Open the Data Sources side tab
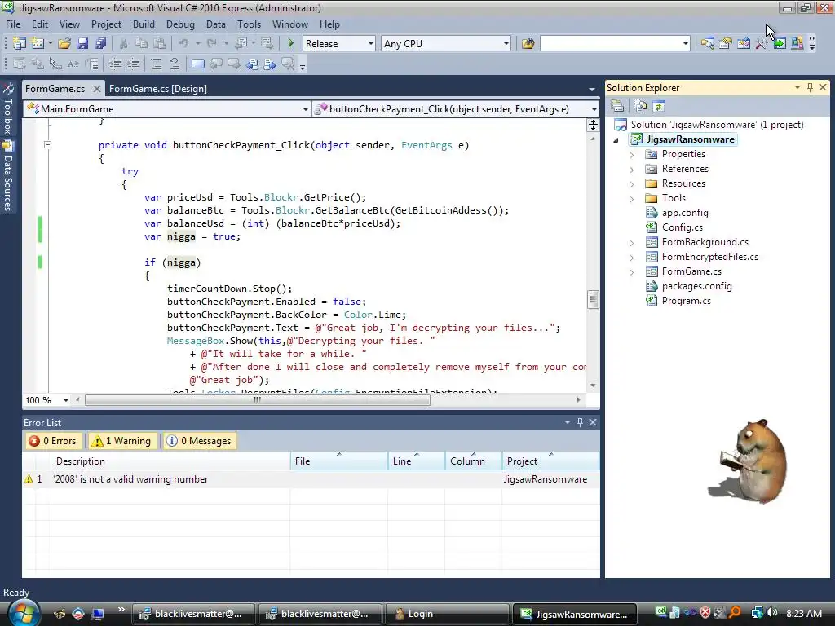The height and width of the screenshot is (626, 835). (x=7, y=176)
